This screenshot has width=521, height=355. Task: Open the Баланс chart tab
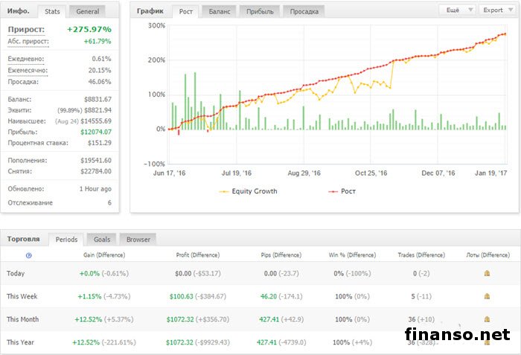click(x=219, y=11)
